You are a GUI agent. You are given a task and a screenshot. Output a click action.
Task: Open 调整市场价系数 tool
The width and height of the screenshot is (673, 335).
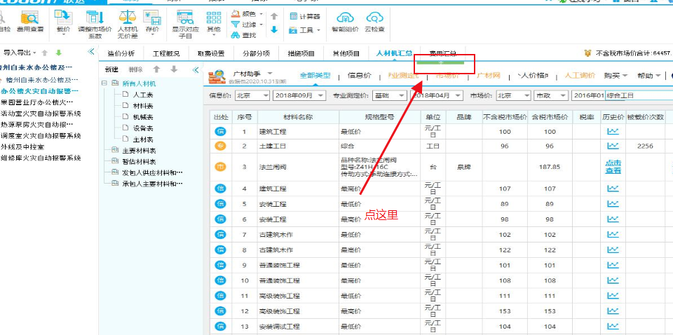pyautogui.click(x=95, y=25)
